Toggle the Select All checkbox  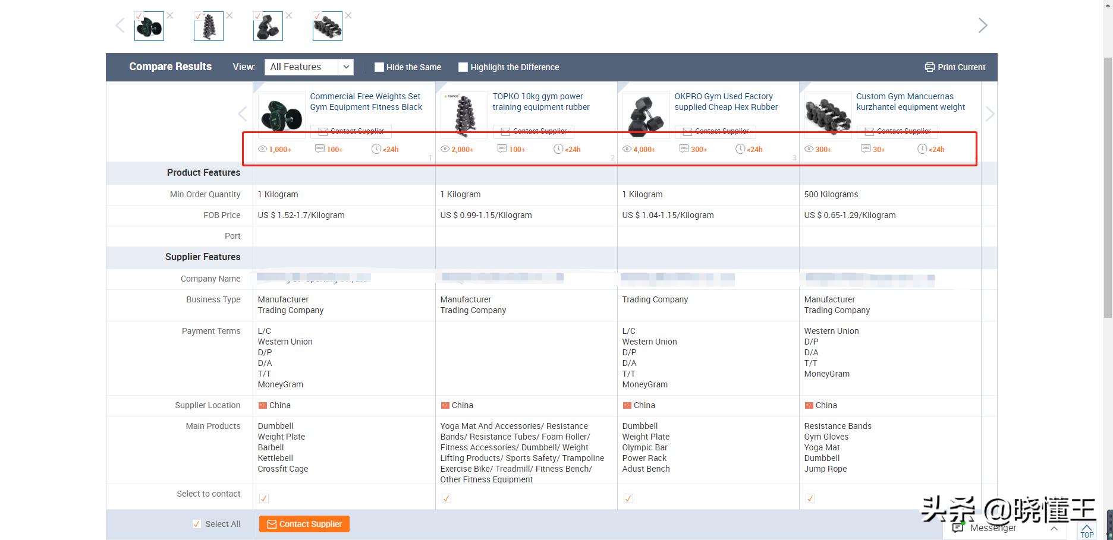pyautogui.click(x=197, y=524)
